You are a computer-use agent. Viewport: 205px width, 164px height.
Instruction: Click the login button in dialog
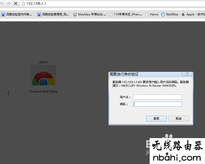point(157,118)
